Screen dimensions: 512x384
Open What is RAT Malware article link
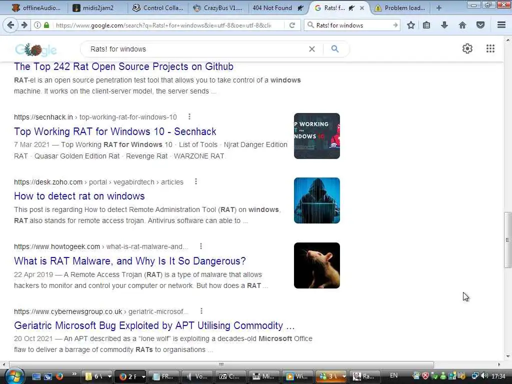coord(130,261)
